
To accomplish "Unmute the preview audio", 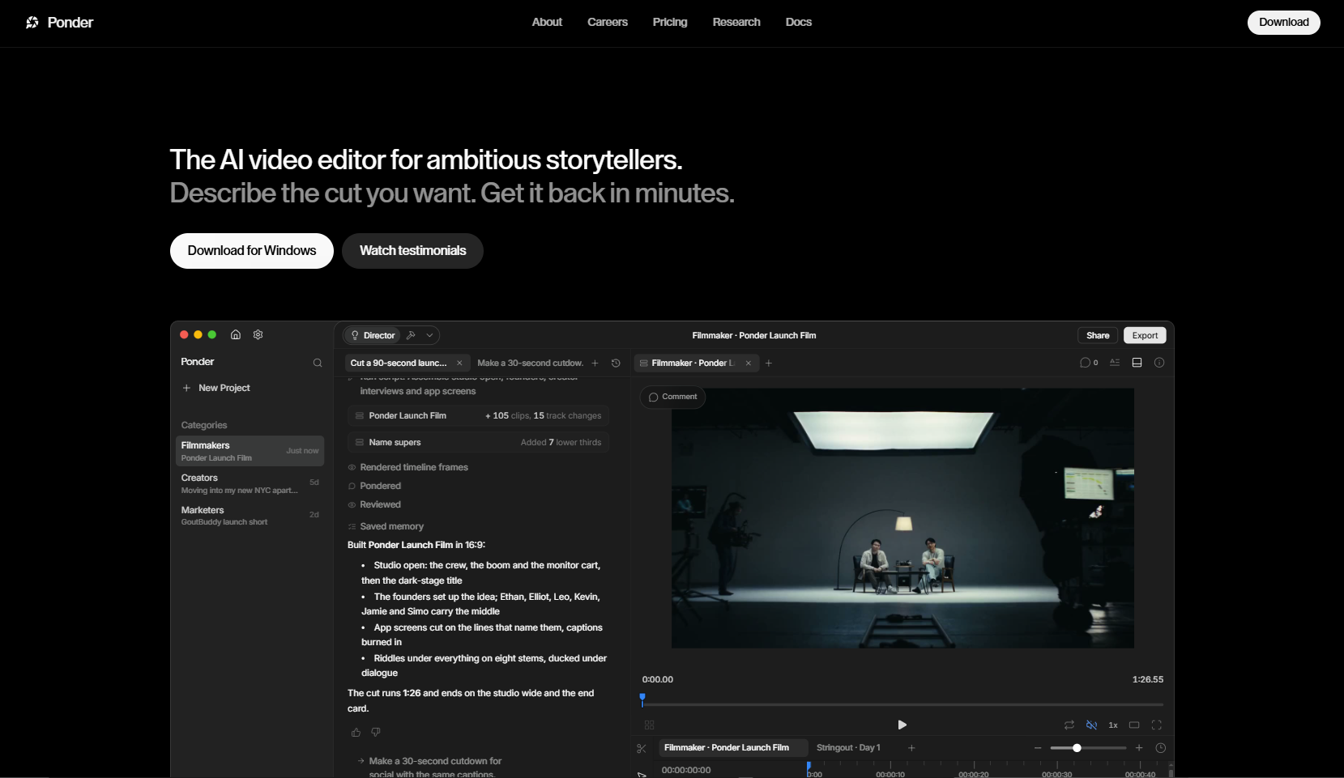I will tap(1091, 725).
